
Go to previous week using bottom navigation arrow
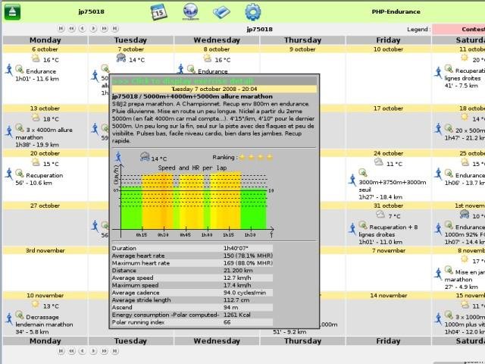(82, 352)
